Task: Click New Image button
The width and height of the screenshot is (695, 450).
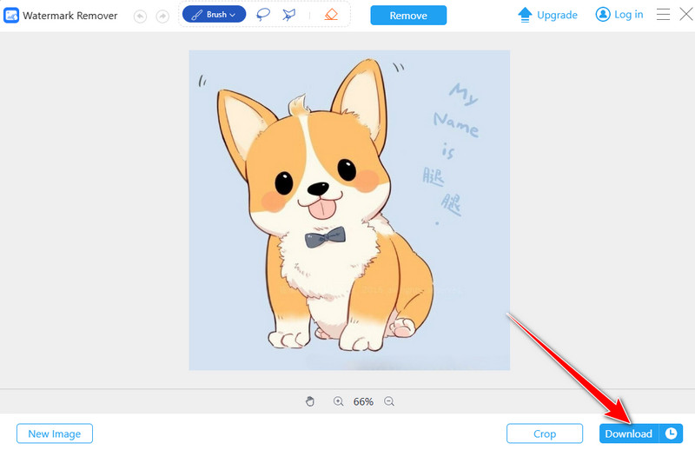Action: [55, 433]
